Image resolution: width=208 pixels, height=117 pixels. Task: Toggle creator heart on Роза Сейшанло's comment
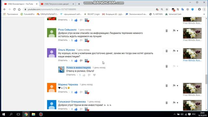pos(87,40)
